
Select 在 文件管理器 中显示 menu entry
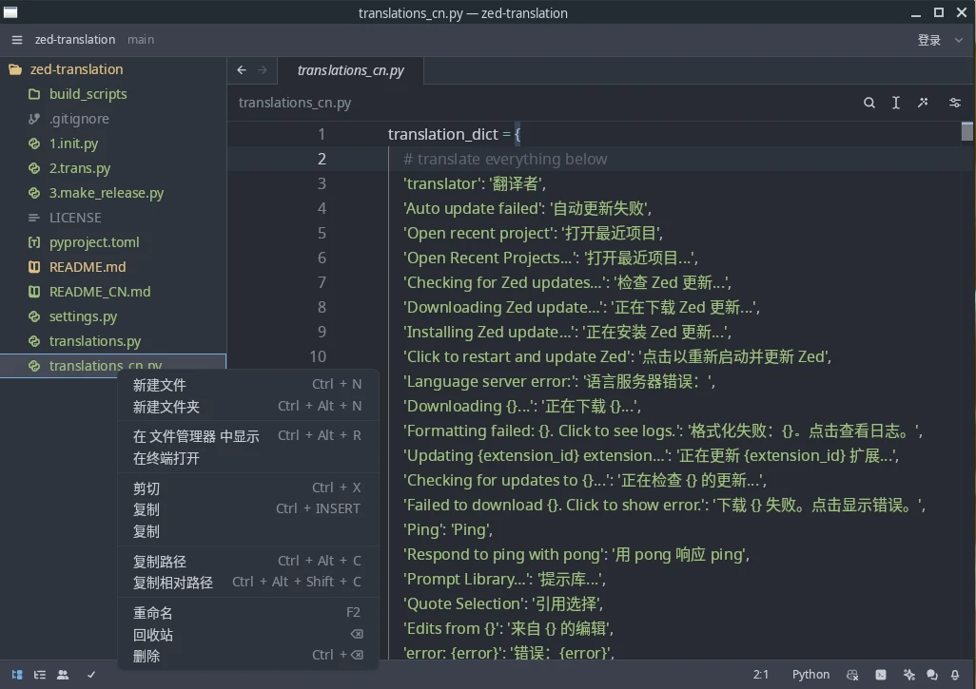[x=247, y=436]
